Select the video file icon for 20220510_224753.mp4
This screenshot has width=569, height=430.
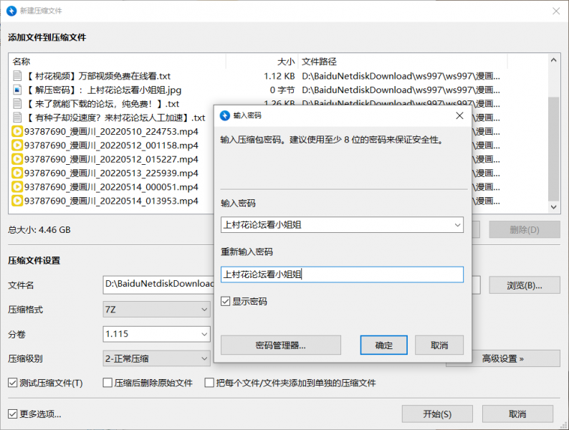17,132
